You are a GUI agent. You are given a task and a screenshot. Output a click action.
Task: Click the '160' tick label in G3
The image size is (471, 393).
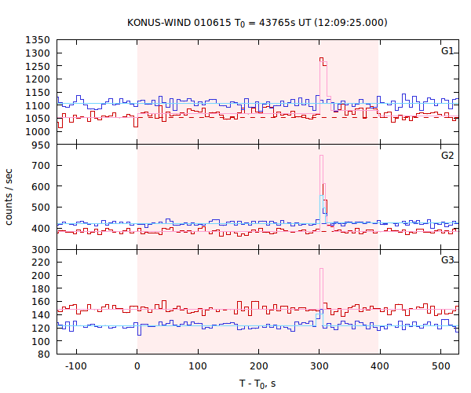41,302
